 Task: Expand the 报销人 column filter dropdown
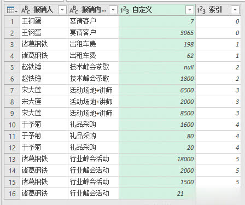[x=62, y=10]
